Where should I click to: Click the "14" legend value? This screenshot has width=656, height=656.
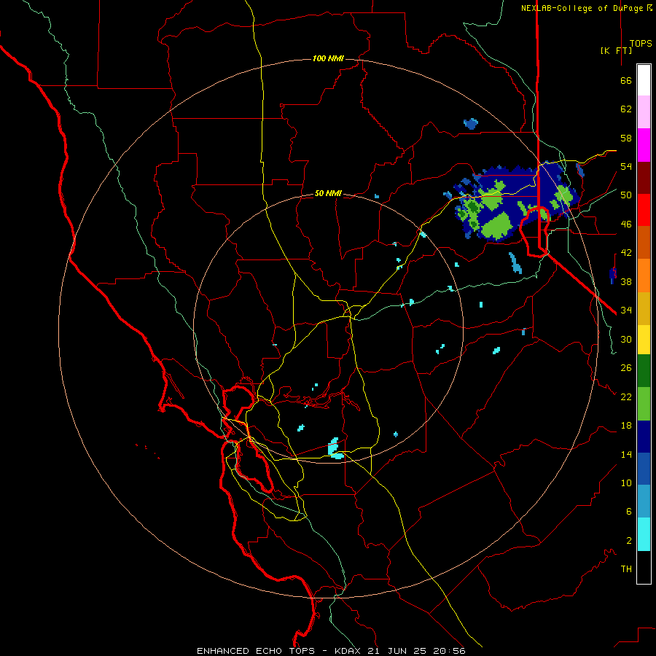click(x=626, y=454)
